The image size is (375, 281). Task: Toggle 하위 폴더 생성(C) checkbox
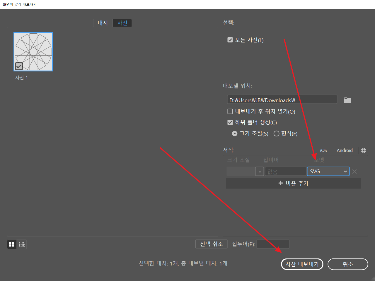(x=230, y=122)
